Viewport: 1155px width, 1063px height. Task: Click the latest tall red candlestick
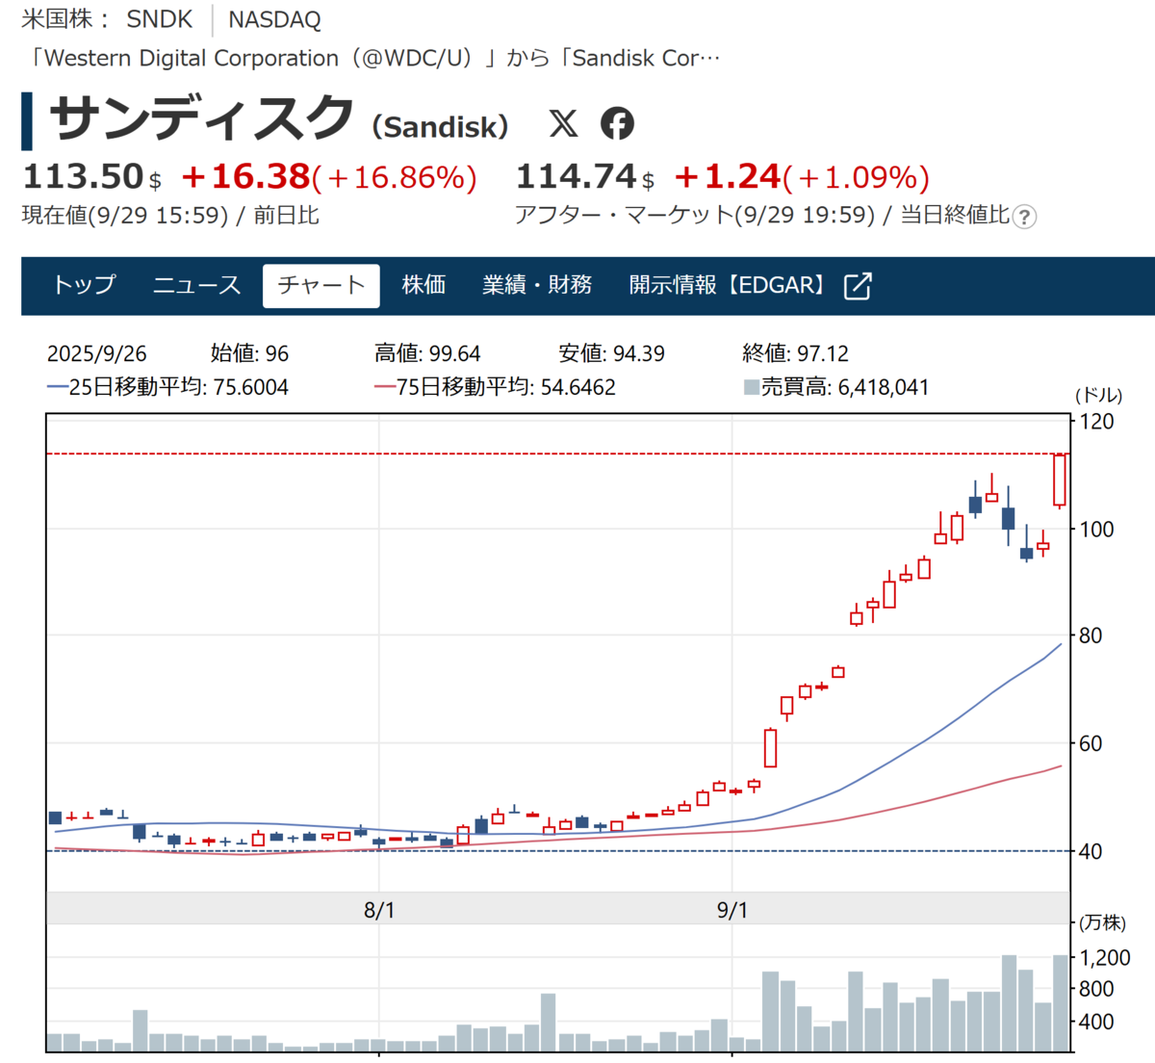click(1060, 480)
